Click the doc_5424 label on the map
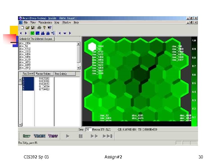Screen dimensions: 216x162 [x=138, y=118]
